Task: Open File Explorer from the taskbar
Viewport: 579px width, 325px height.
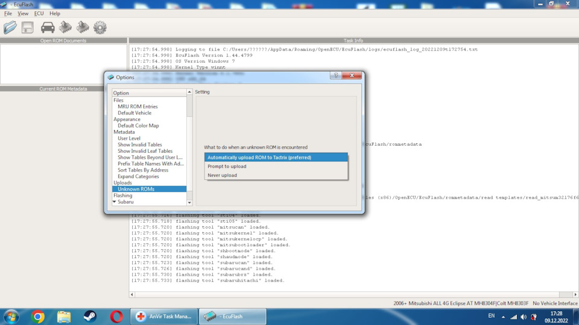Action: coord(64,317)
